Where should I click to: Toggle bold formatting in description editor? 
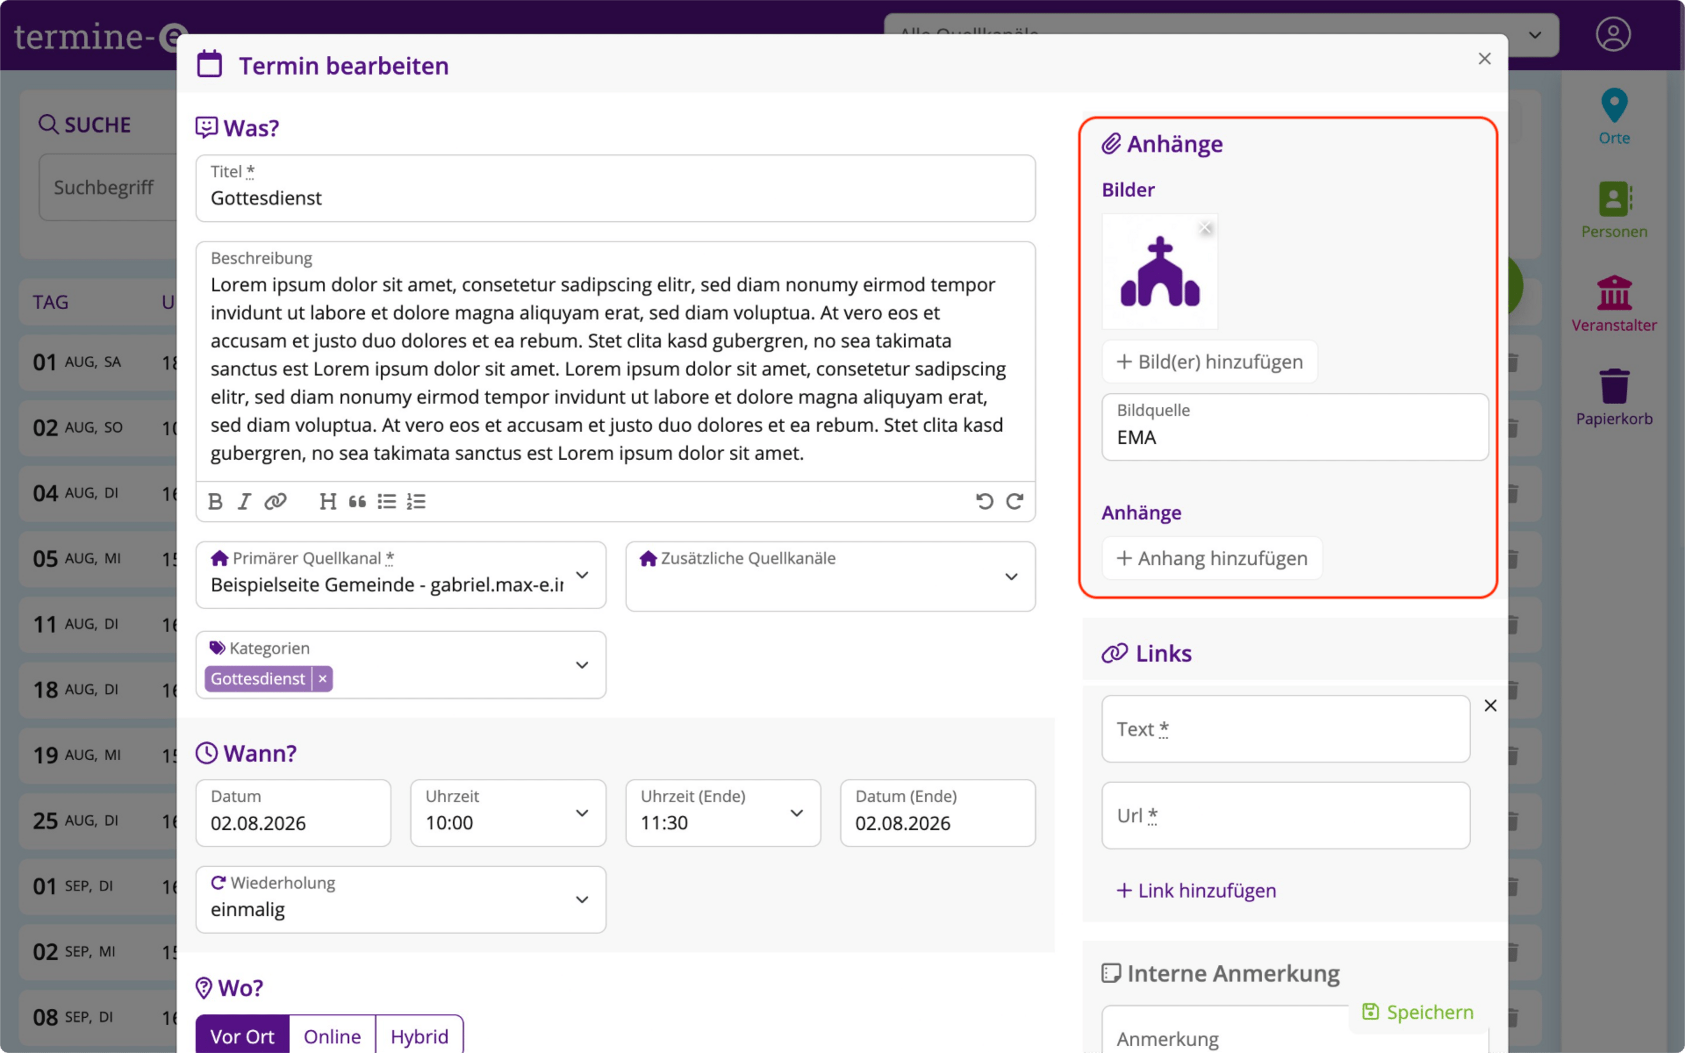click(x=215, y=501)
